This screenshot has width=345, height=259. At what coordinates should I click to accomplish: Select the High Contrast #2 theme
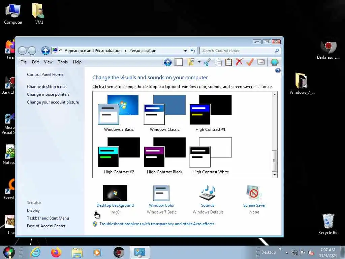pyautogui.click(x=119, y=156)
